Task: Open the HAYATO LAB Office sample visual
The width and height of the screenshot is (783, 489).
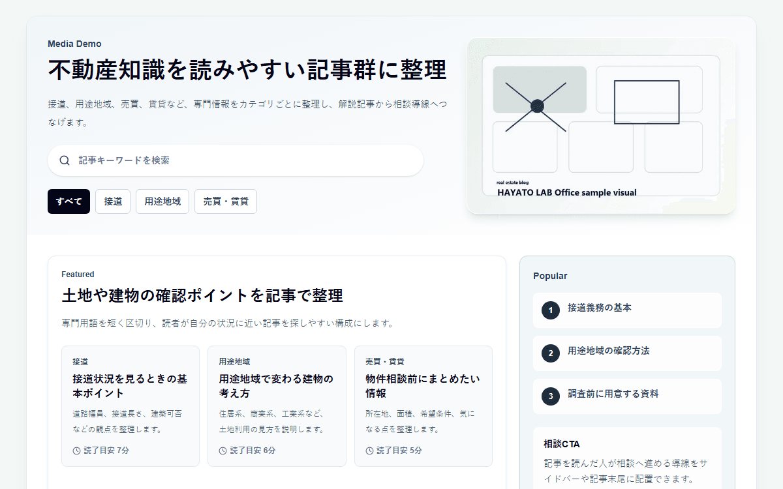Action: [x=601, y=126]
